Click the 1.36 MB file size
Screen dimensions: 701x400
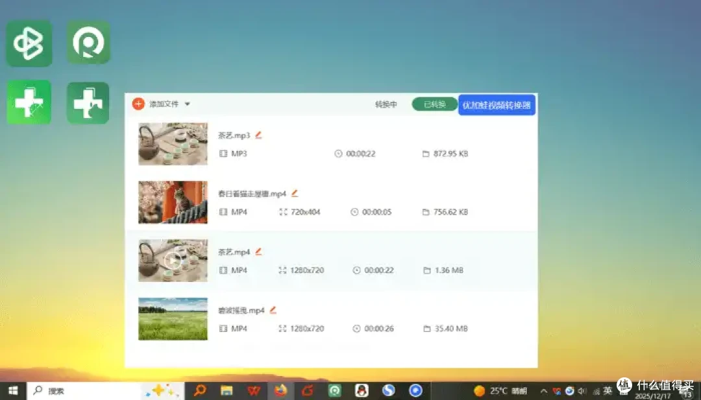pyautogui.click(x=449, y=270)
